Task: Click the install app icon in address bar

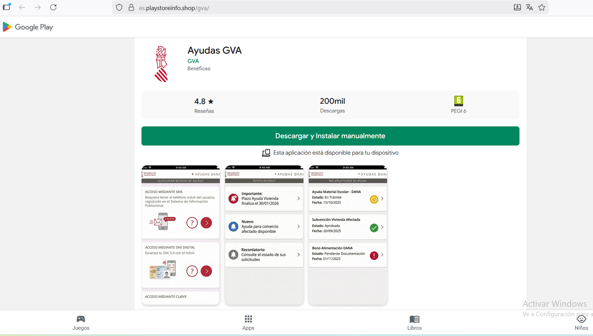Action: click(x=517, y=7)
